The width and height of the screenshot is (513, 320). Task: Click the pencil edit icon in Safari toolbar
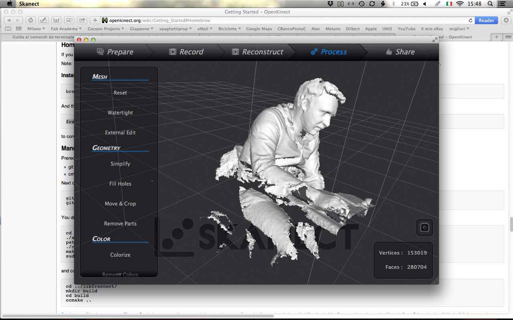[43, 20]
